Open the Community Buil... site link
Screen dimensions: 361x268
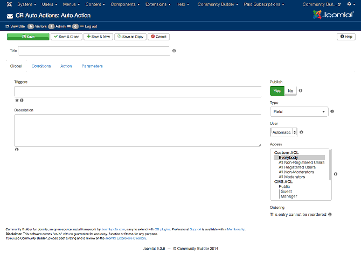tap(322, 4)
